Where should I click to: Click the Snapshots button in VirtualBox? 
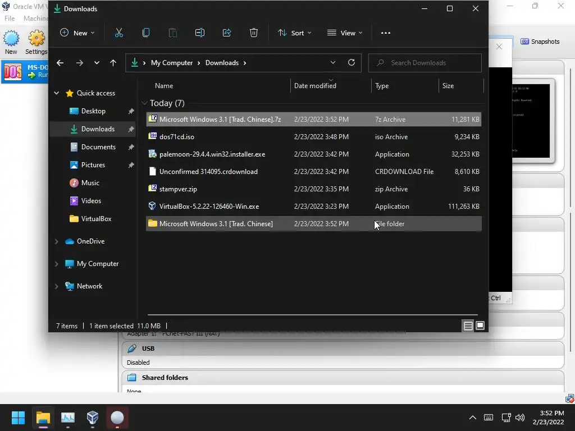[x=540, y=42]
